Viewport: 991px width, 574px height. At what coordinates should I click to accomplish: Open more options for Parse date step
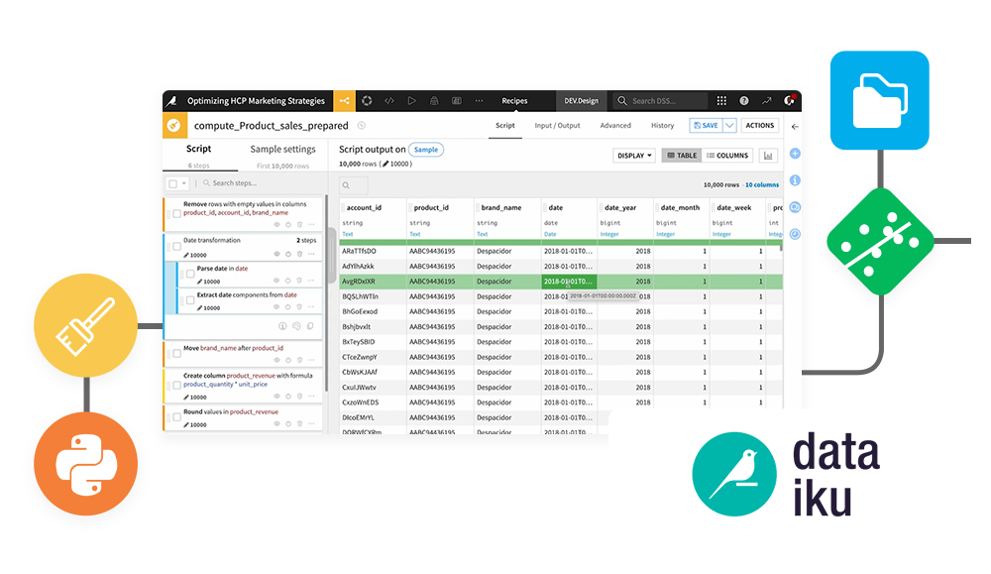point(311,281)
